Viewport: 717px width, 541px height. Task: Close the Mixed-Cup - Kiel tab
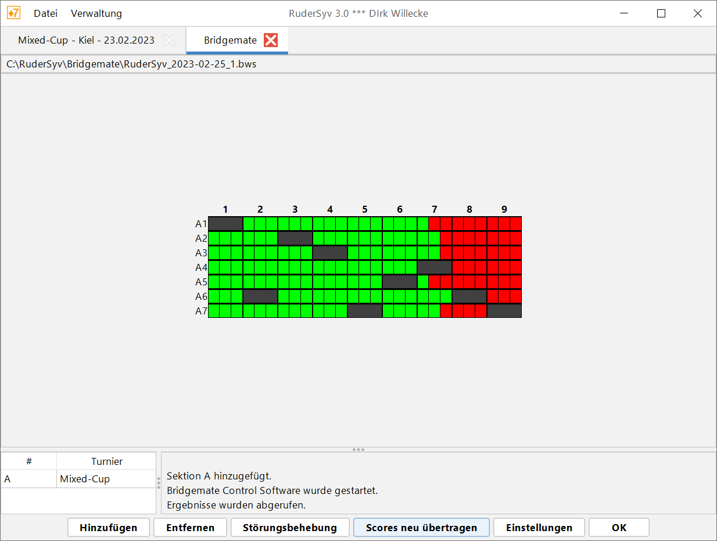[169, 40]
